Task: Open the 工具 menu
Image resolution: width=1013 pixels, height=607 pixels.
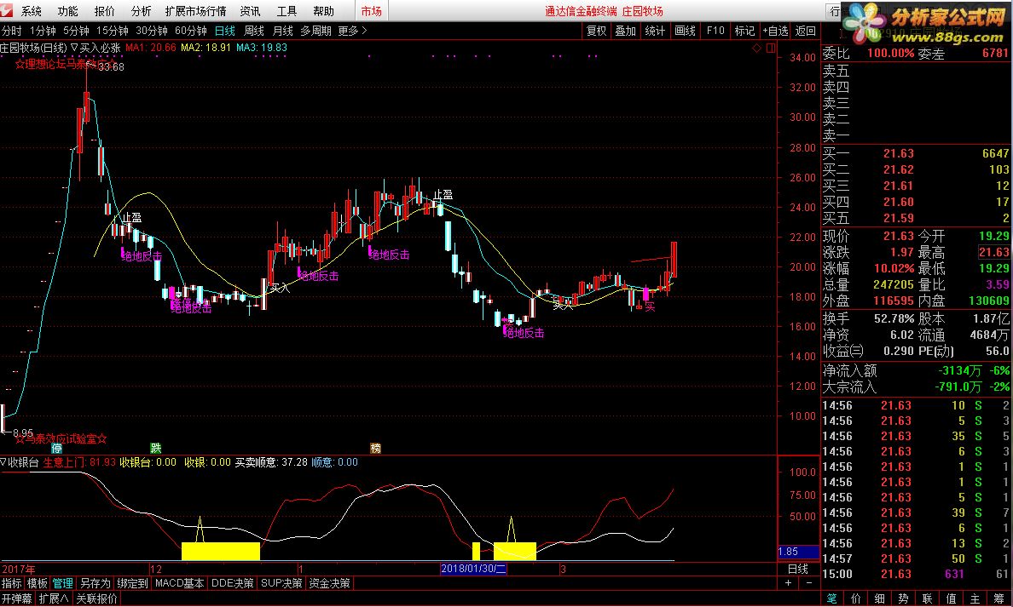Action: 287,11
